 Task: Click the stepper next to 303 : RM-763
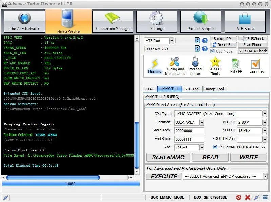197,49
